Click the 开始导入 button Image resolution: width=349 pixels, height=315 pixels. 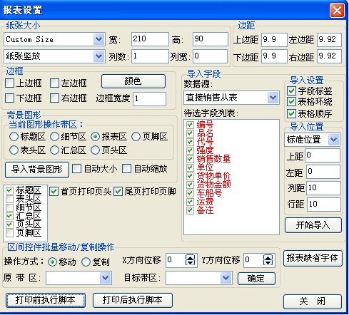pyautogui.click(x=313, y=225)
